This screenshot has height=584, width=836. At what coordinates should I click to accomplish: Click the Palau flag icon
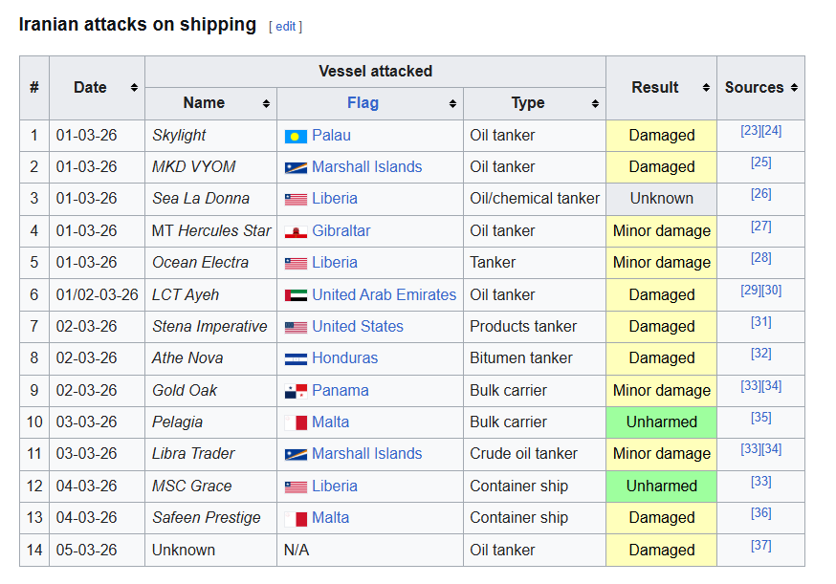296,137
